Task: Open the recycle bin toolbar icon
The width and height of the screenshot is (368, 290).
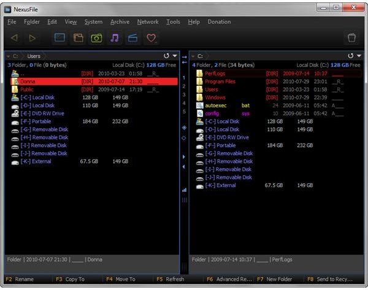Action: pos(351,37)
